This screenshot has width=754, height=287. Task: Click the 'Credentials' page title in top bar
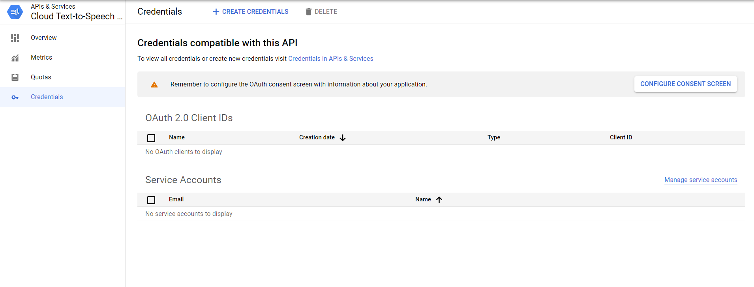pos(159,11)
